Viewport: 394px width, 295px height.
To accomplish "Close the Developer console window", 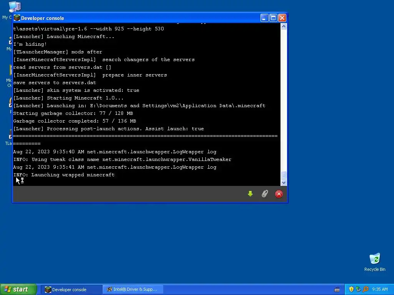I will pyautogui.click(x=282, y=18).
